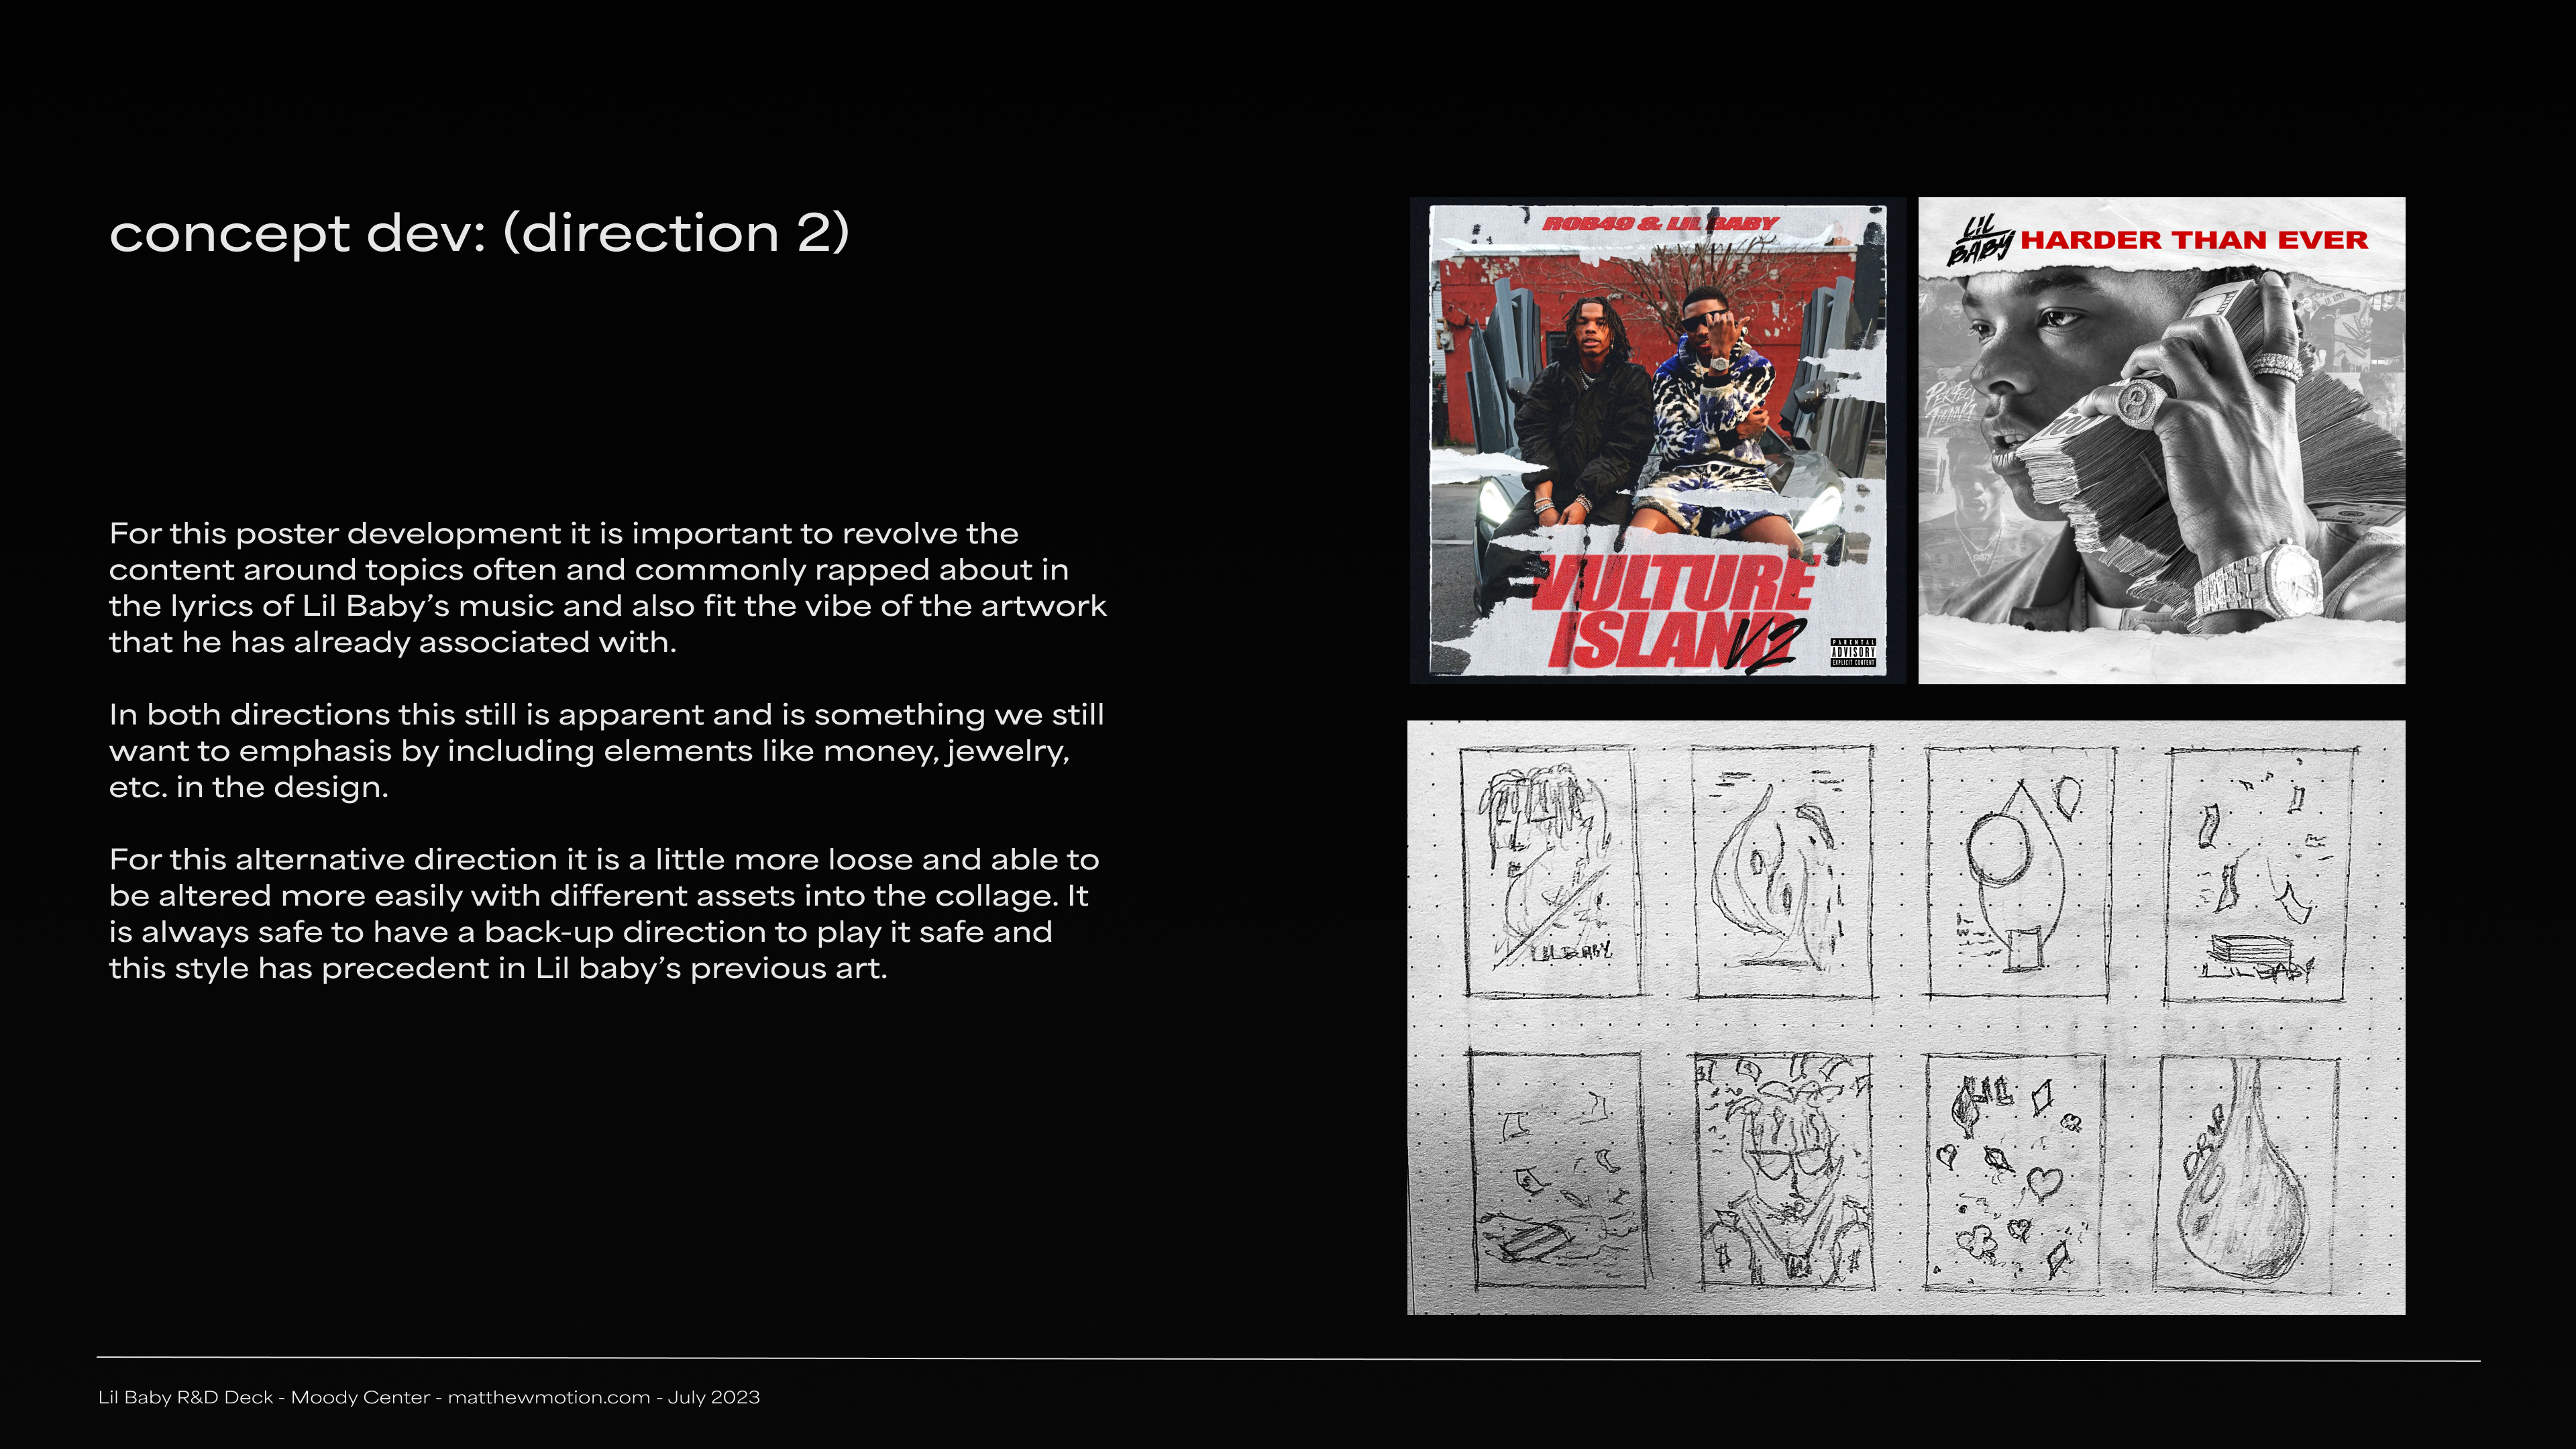Click the paragraph starting 'For this poster development'
This screenshot has width=2576, height=1449.
tap(607, 587)
